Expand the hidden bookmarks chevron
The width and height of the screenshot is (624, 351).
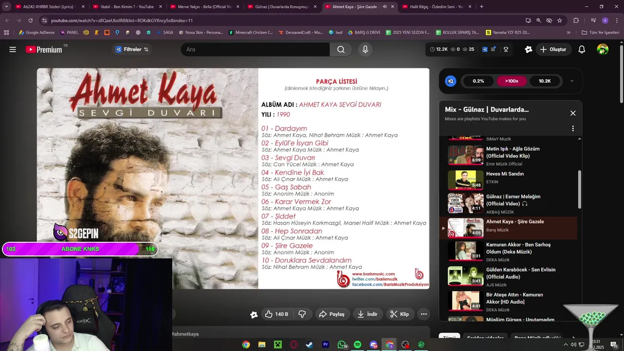pyautogui.click(x=568, y=33)
